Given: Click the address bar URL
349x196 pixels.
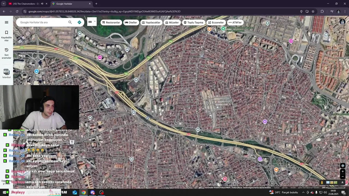Looking at the screenshot, I should (104, 11).
